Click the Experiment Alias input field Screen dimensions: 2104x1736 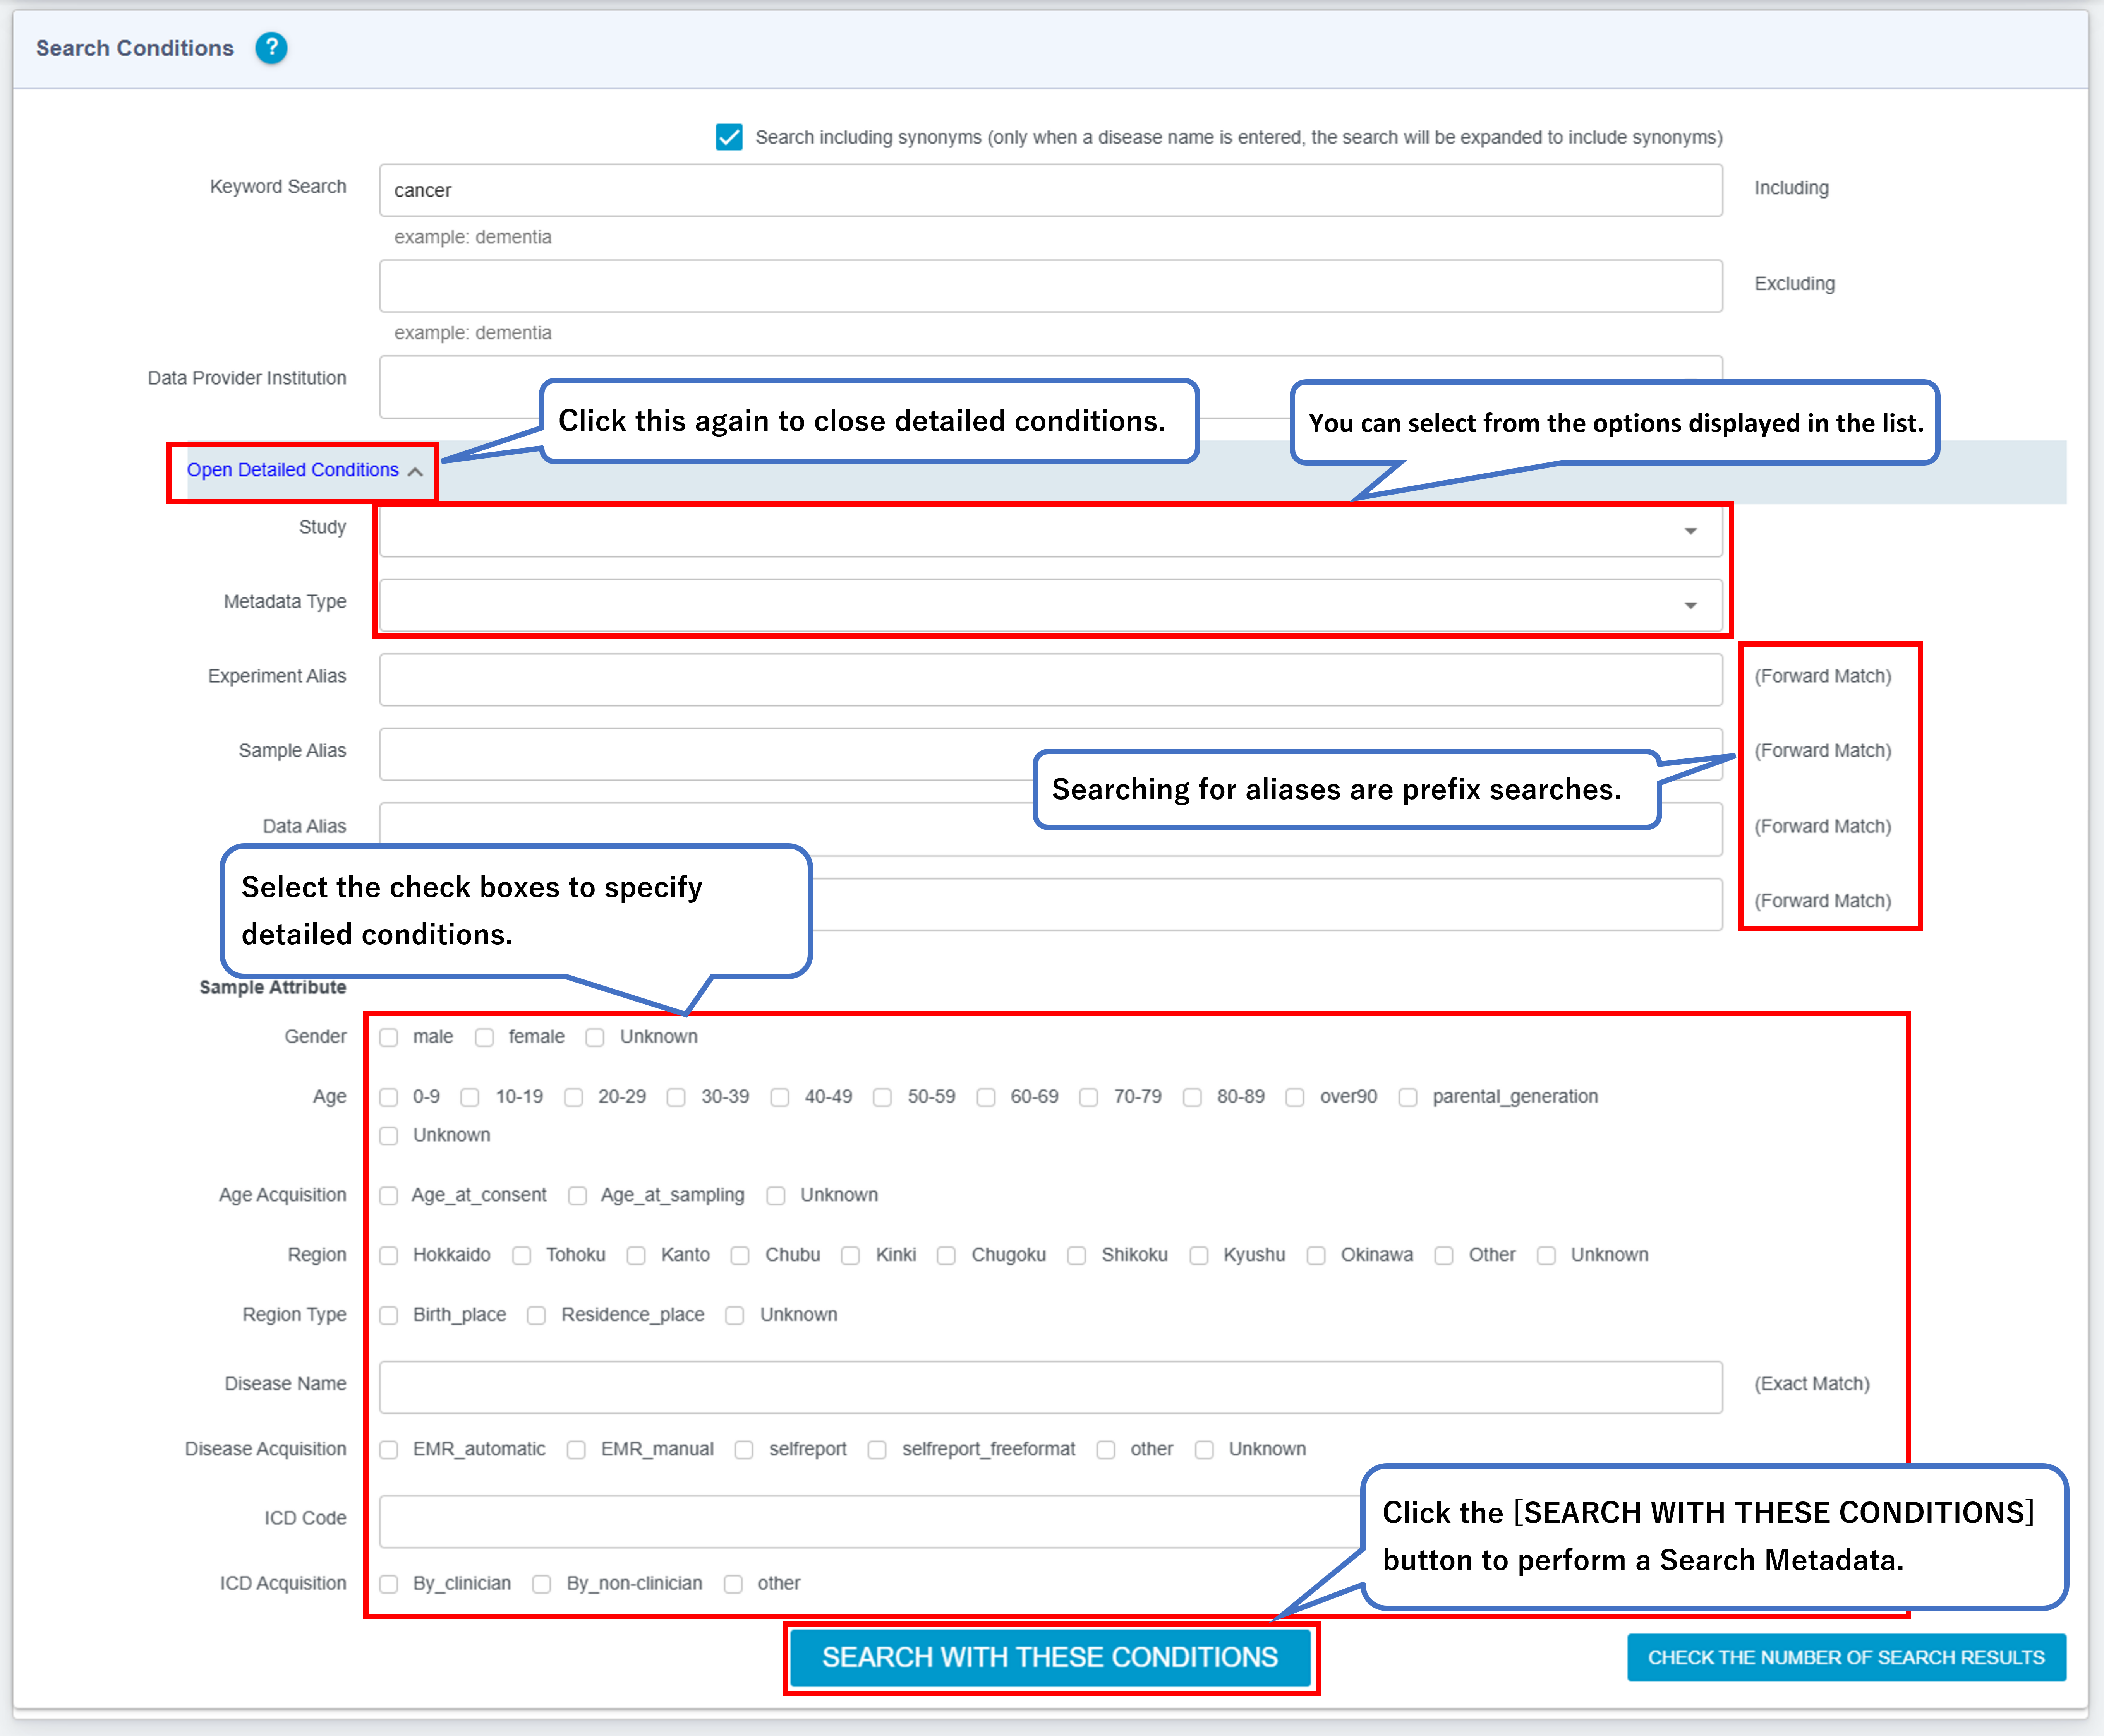point(1050,680)
